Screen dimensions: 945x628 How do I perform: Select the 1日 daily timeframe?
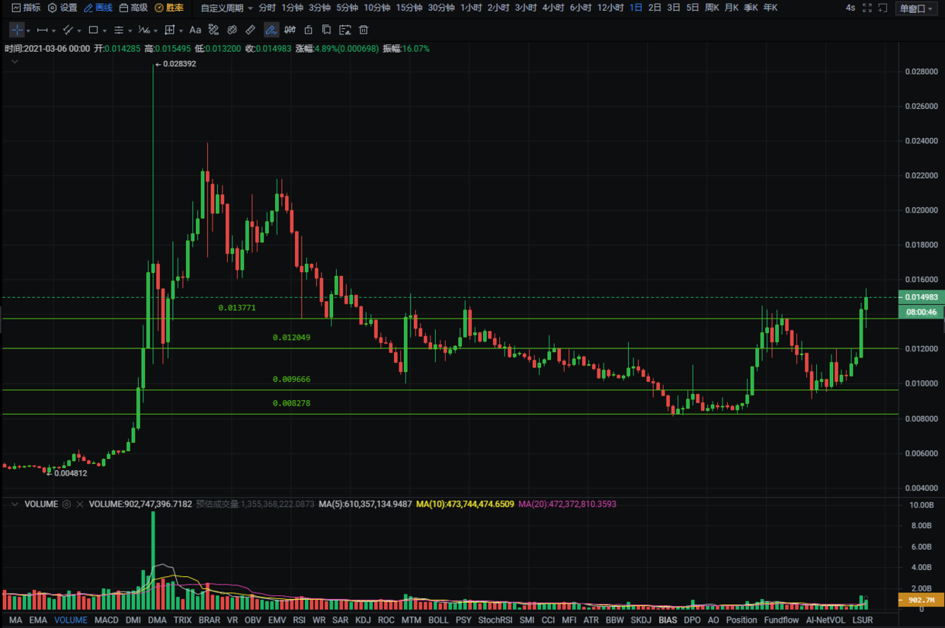(636, 8)
